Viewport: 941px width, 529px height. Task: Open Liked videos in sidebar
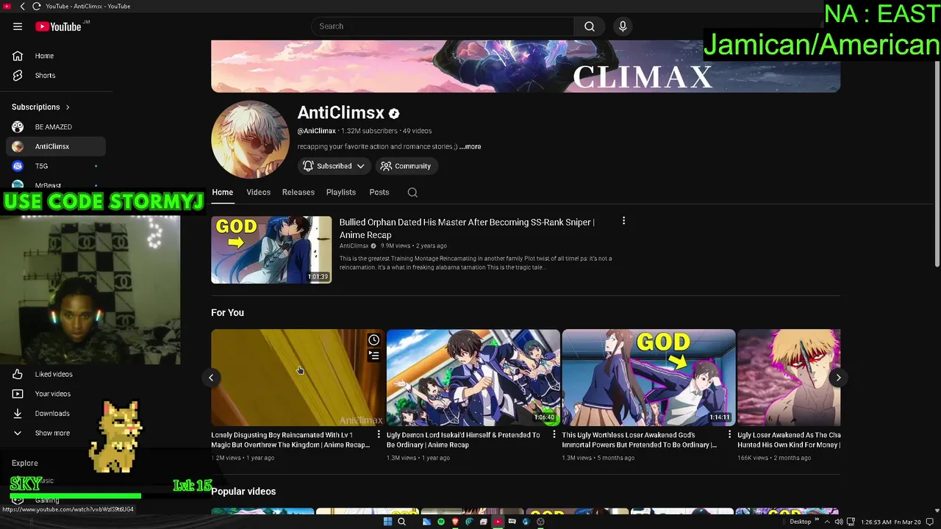click(x=56, y=374)
